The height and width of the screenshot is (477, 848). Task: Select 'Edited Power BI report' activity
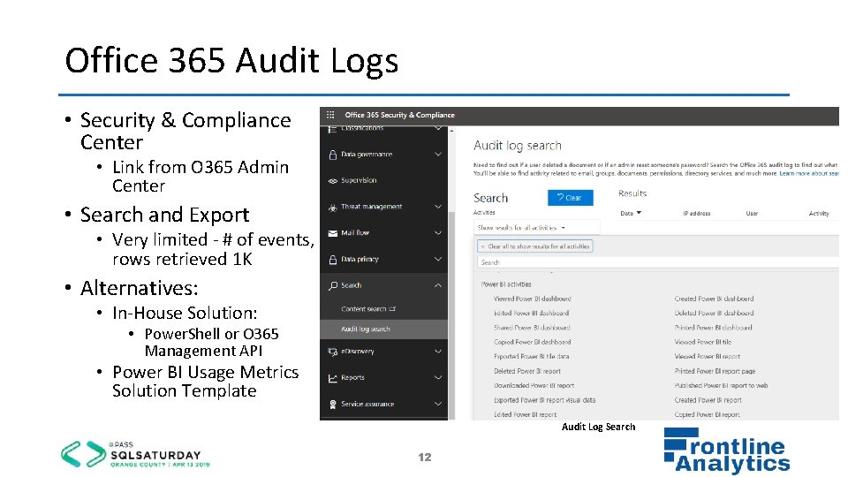tap(525, 414)
